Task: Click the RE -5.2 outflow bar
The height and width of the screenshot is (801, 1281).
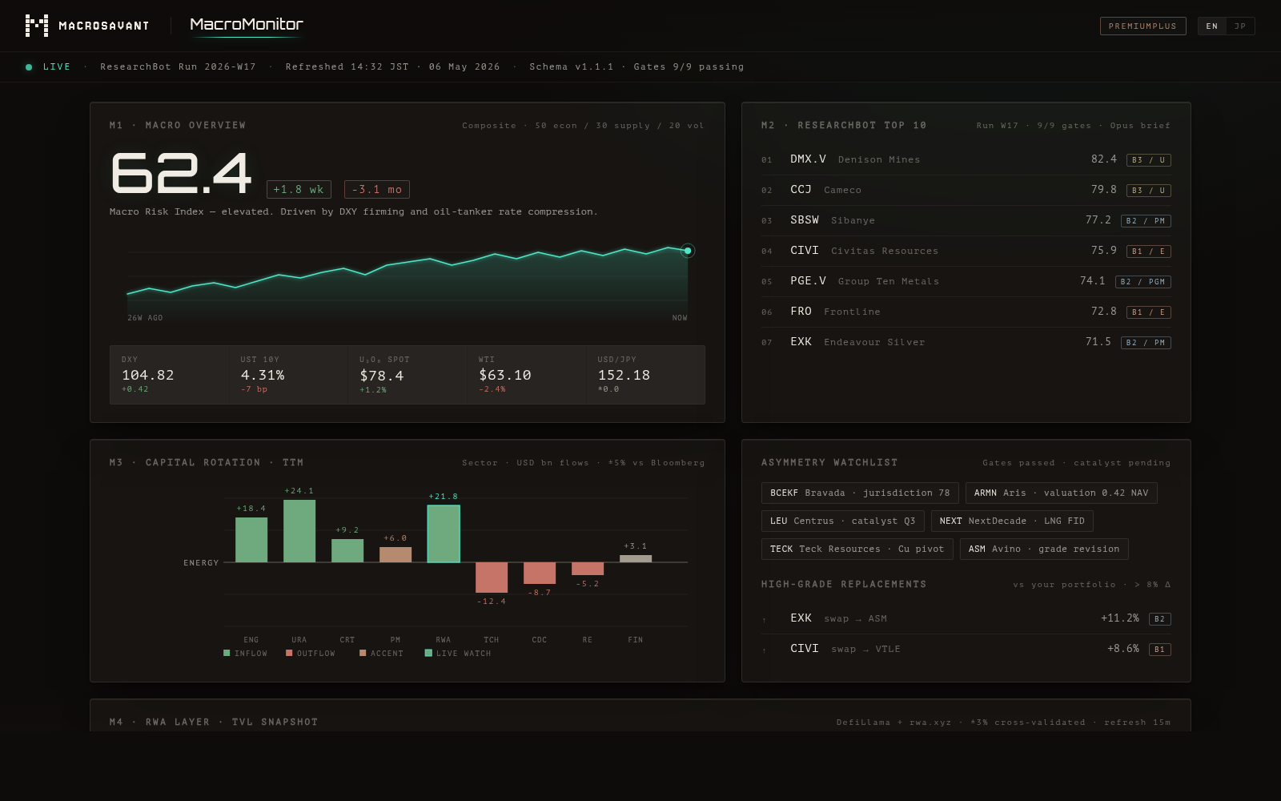Action: (588, 569)
